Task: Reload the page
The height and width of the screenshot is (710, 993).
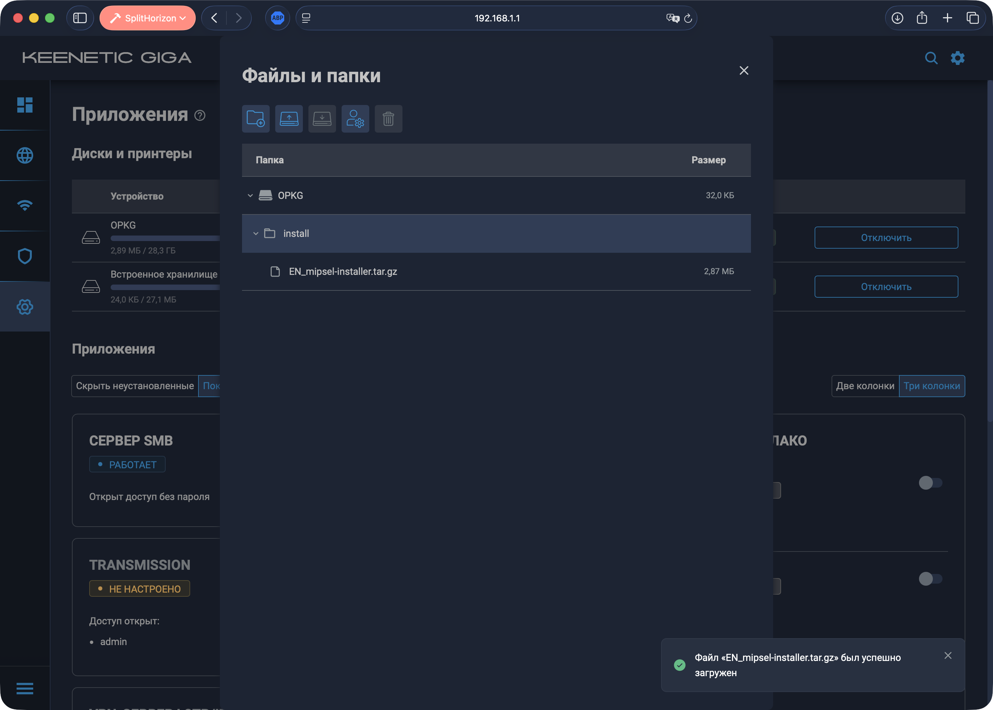Action: point(688,18)
